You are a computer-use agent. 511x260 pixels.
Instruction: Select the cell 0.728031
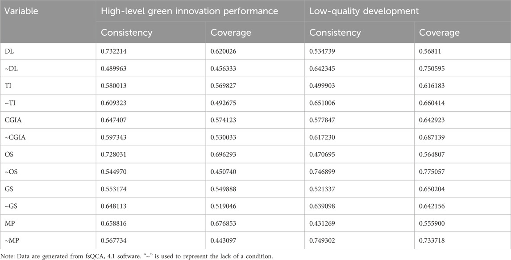point(114,154)
